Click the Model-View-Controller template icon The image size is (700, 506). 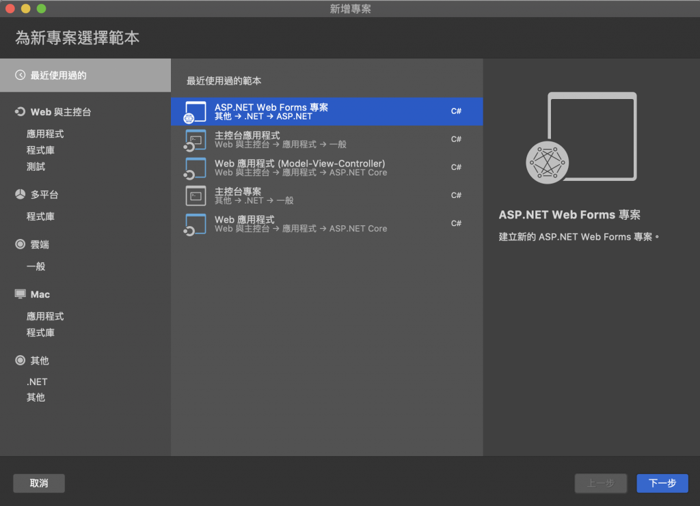coord(195,167)
